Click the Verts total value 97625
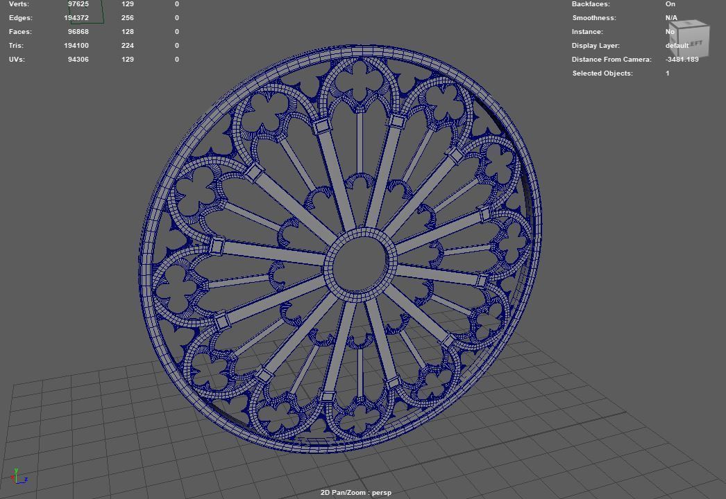Image resolution: width=726 pixels, height=499 pixels. 78,3
